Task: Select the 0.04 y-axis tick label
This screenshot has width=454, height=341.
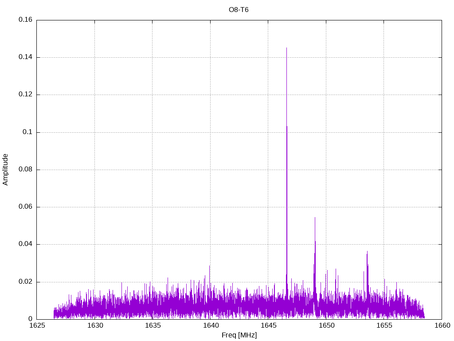Action: tap(25, 244)
